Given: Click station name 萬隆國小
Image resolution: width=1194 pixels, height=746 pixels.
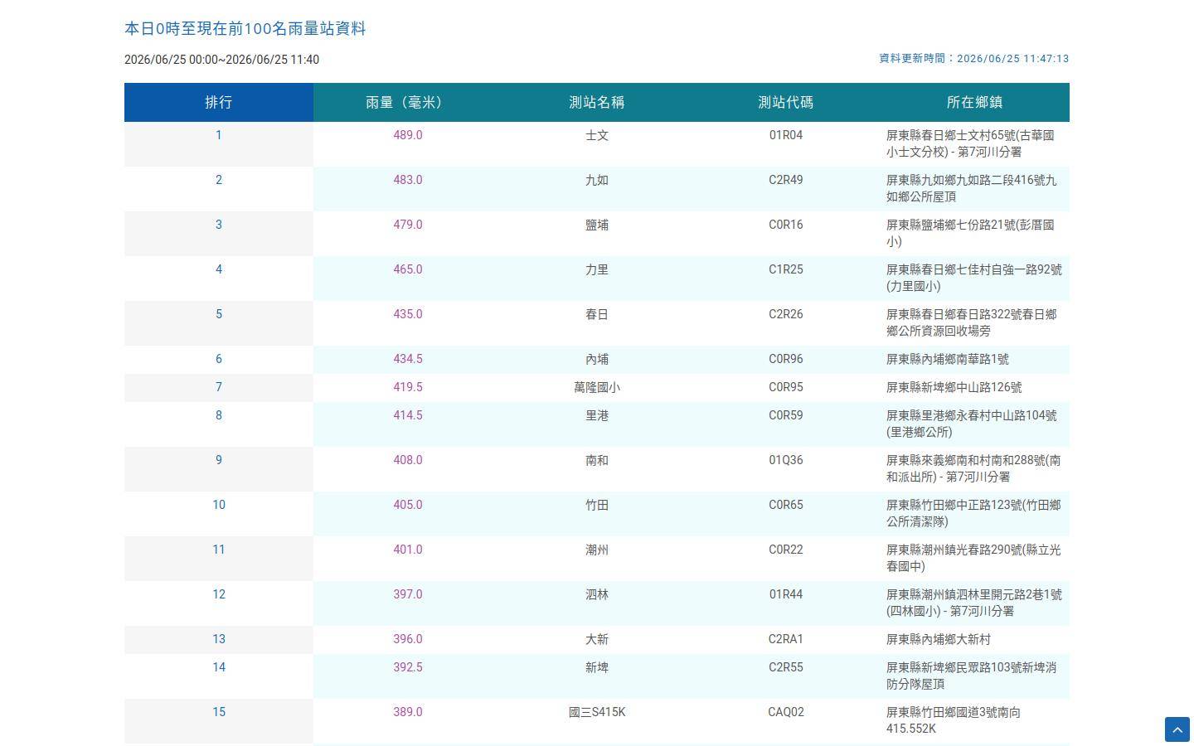Looking at the screenshot, I should click(597, 387).
